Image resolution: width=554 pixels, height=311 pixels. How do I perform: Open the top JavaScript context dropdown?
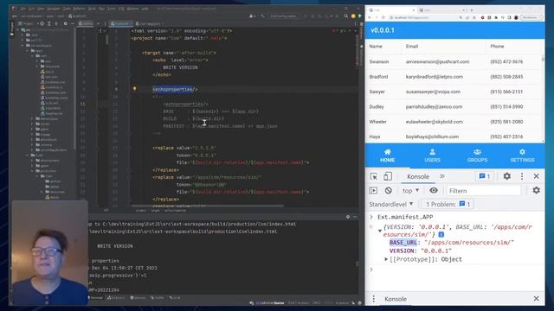click(x=411, y=191)
